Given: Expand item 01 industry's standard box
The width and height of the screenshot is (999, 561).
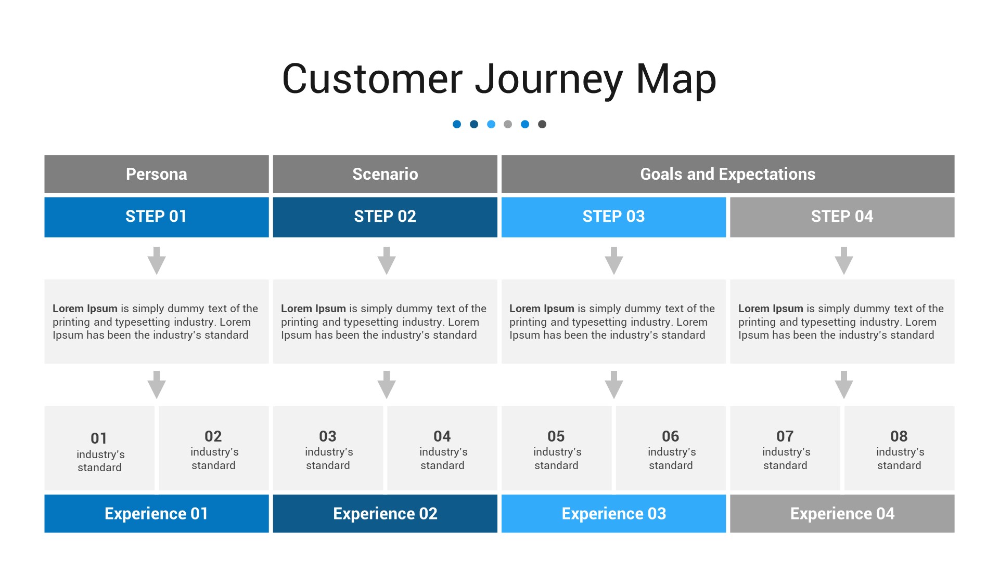Looking at the screenshot, I should click(99, 445).
